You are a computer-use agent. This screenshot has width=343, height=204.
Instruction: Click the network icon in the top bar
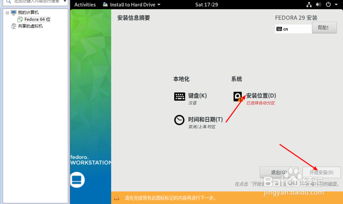(x=309, y=4)
